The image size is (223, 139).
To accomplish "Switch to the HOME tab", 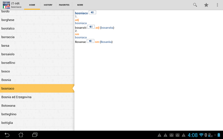I will click(x=32, y=5).
